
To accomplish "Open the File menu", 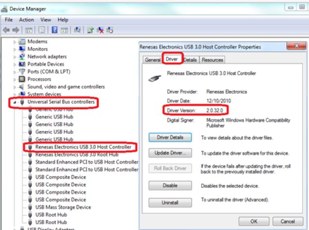I will [x=9, y=20].
